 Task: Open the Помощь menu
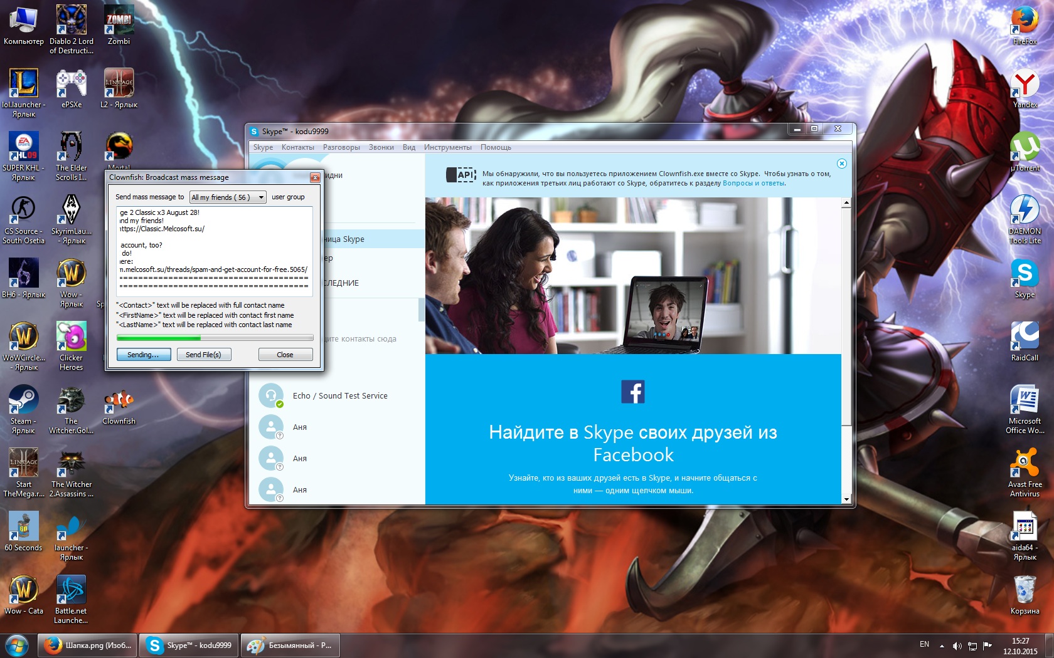tap(496, 147)
